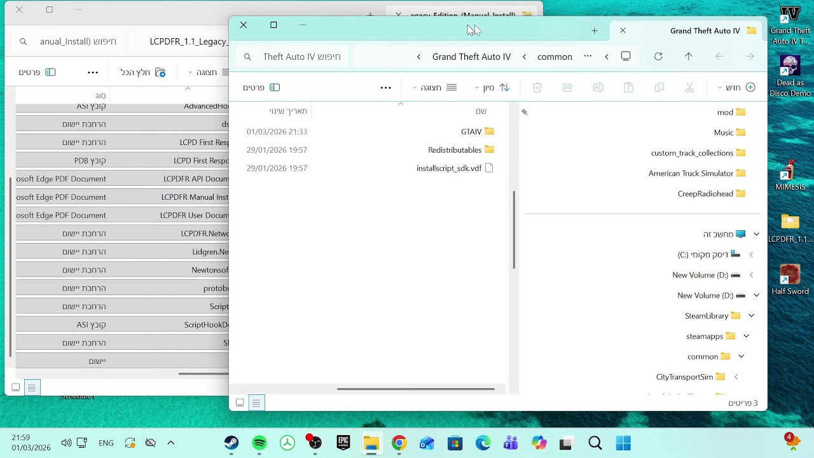Click the Share icon in the toolbar
The width and height of the screenshot is (814, 458).
[567, 88]
